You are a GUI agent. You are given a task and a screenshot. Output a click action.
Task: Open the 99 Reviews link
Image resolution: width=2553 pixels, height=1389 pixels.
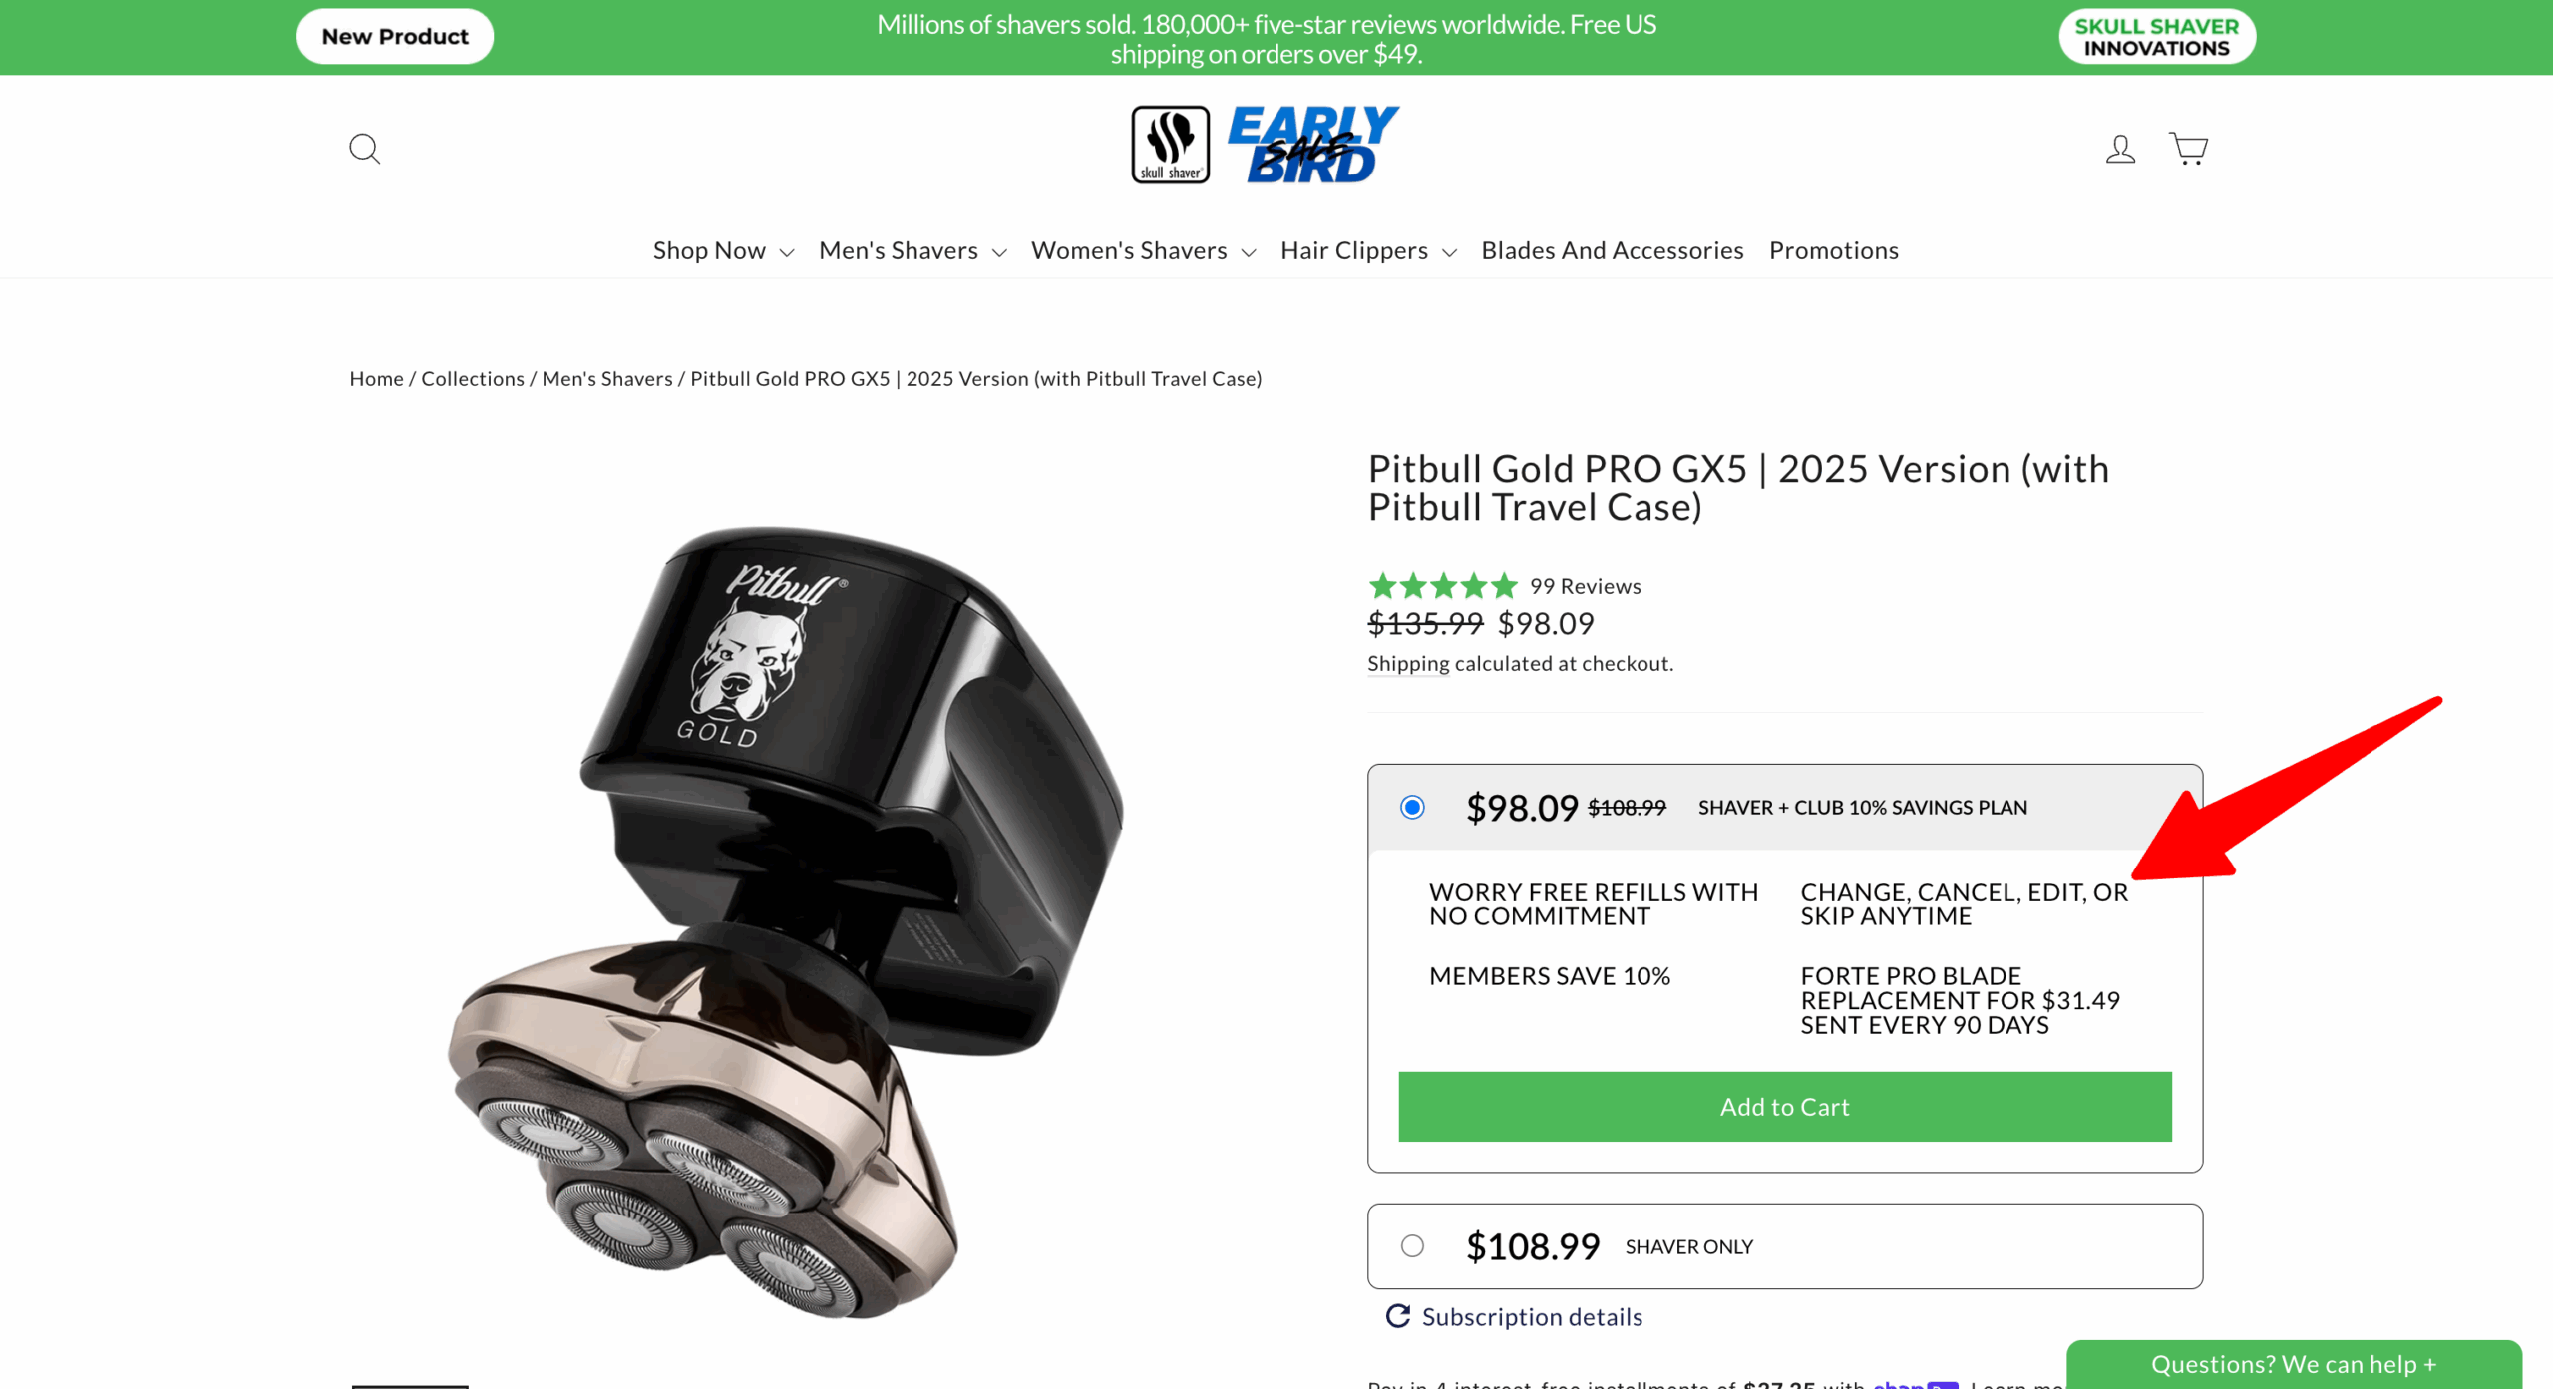pos(1585,586)
